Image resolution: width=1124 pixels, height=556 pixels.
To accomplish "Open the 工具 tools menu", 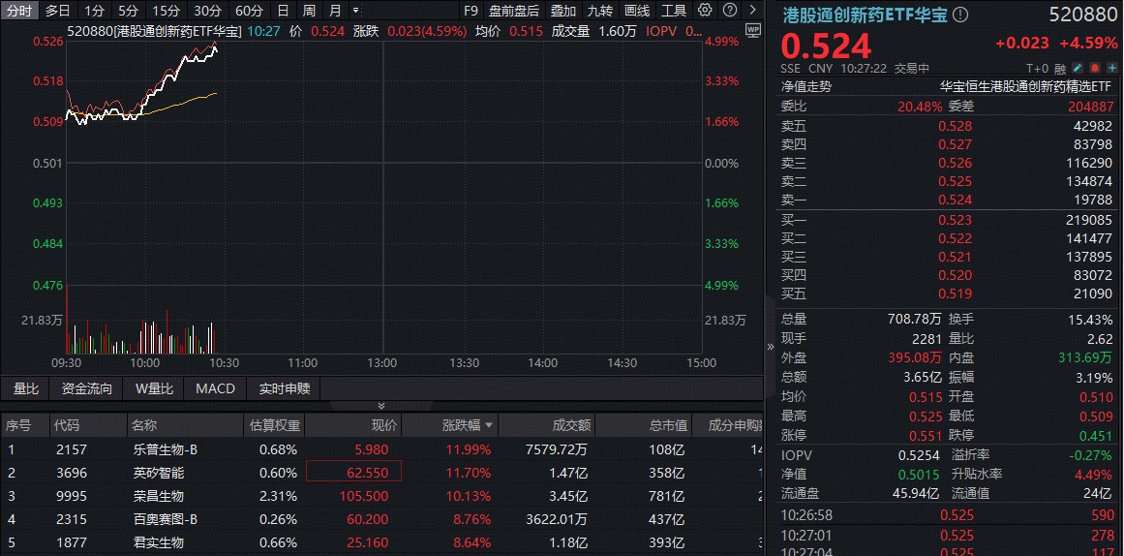I will pyautogui.click(x=673, y=11).
